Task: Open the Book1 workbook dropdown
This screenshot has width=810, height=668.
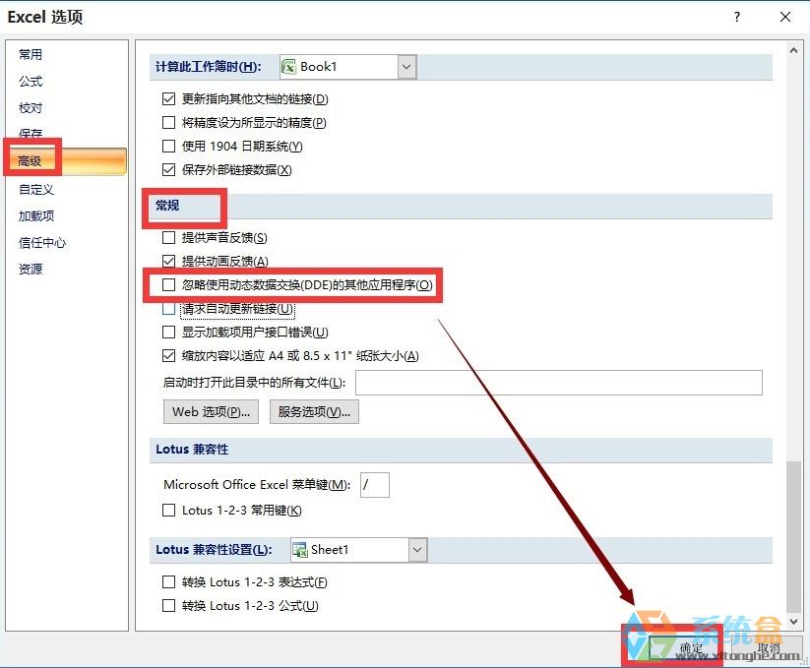Action: pos(405,66)
